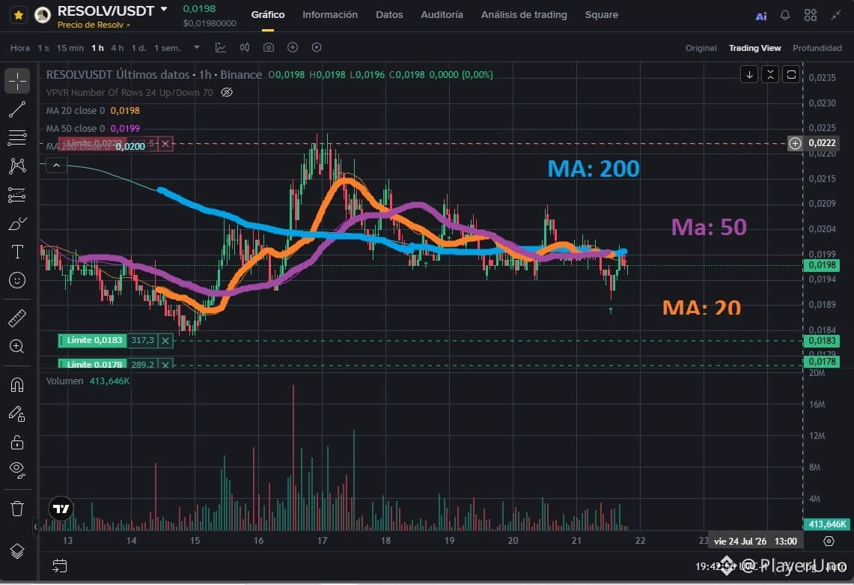Open the notifications bell icon
Image resolution: width=854 pixels, height=585 pixels.
click(785, 15)
